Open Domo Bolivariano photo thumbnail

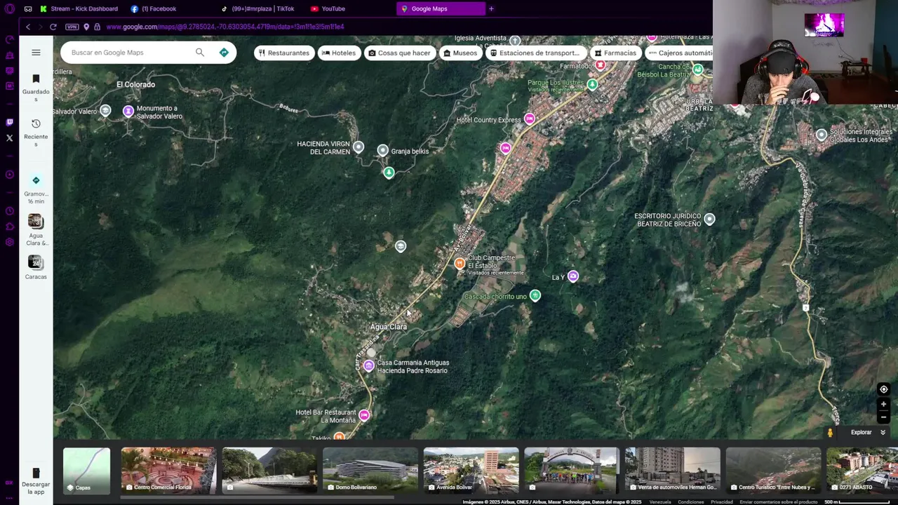370,470
